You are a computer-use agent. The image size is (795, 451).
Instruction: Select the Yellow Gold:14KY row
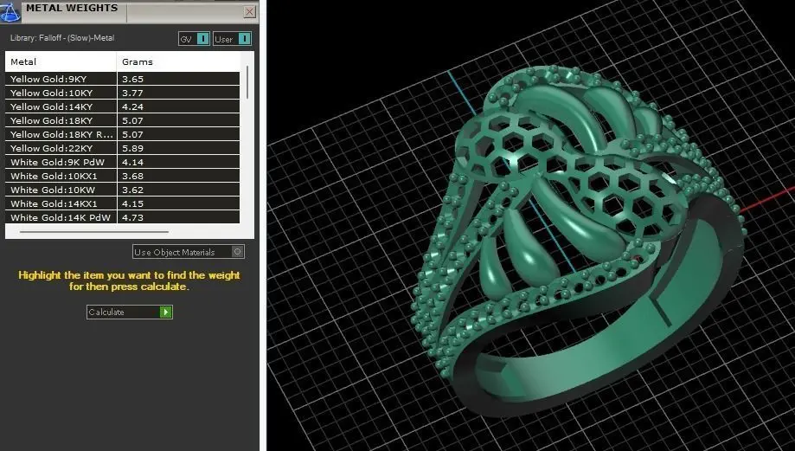click(x=122, y=106)
